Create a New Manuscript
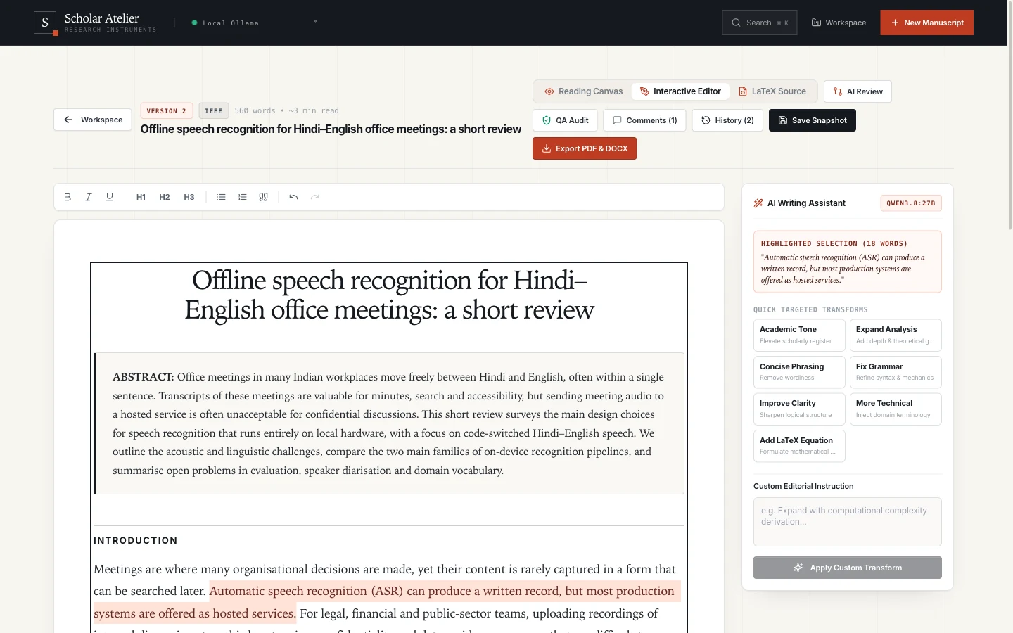 point(926,23)
